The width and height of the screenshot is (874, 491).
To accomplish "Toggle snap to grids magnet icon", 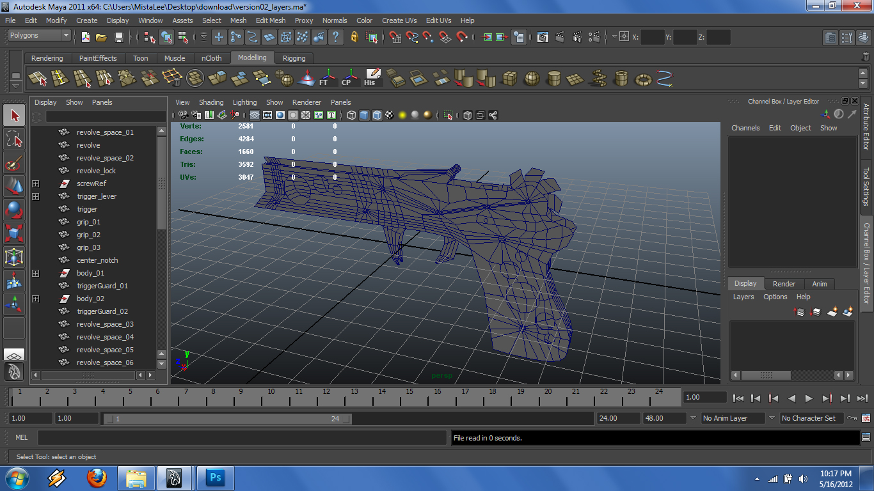I will pos(395,37).
